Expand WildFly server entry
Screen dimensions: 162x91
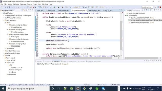click(x=36, y=64)
